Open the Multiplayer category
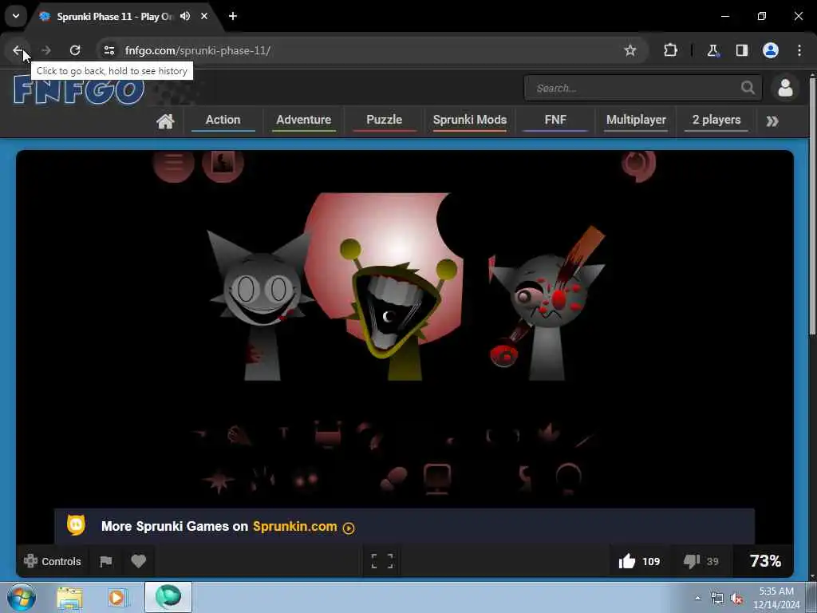 point(636,120)
